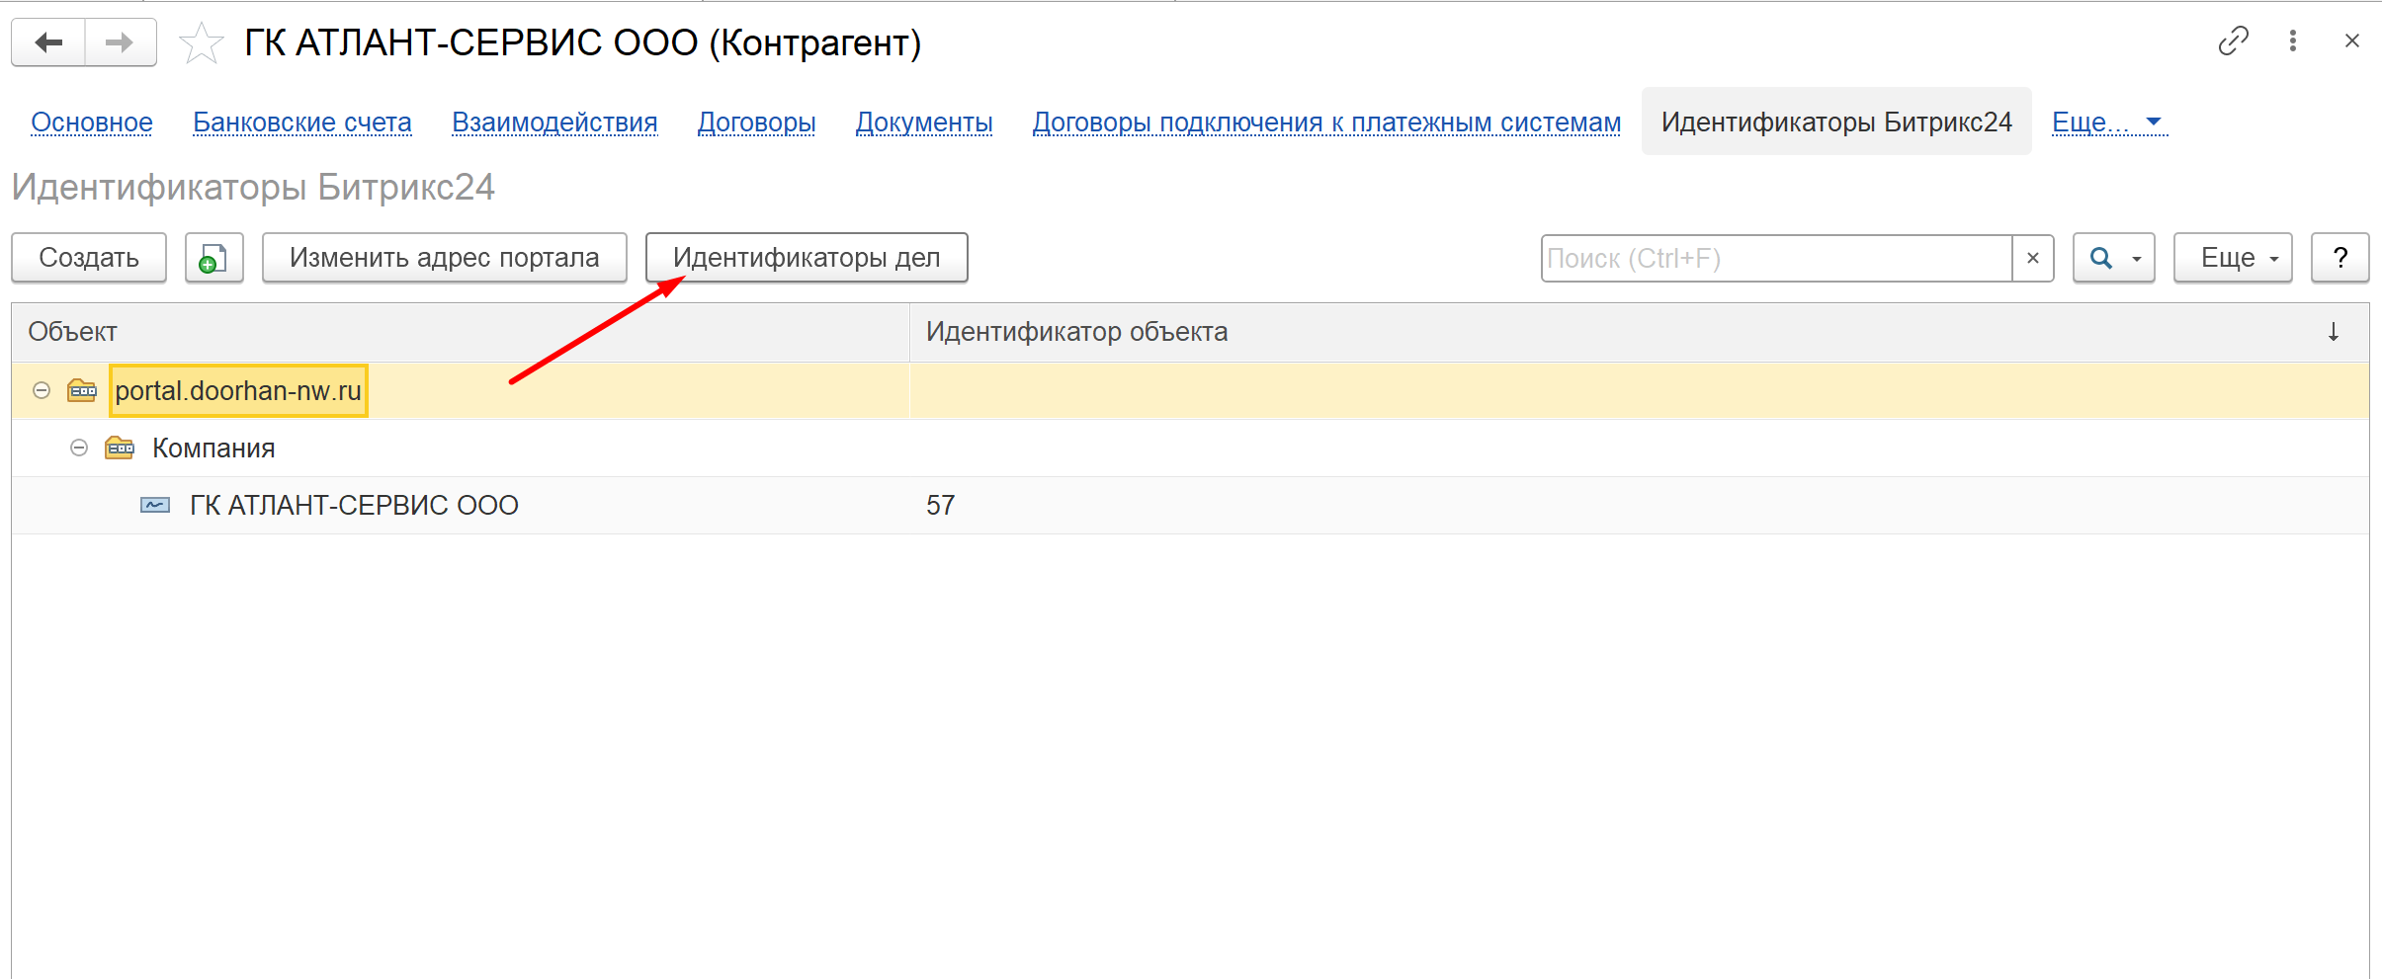Go to the Договоры section
2382x979 pixels.
[x=756, y=122]
